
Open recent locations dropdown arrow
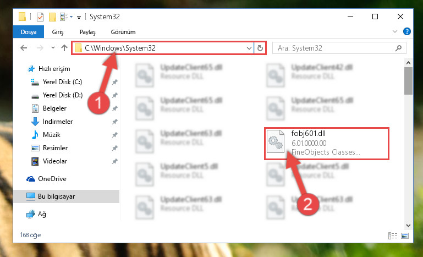(53, 48)
